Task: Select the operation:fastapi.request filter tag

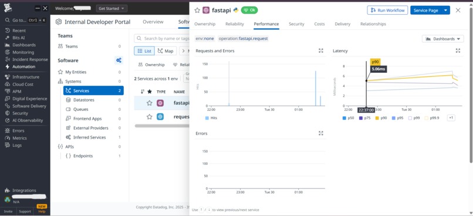Action: (243, 39)
